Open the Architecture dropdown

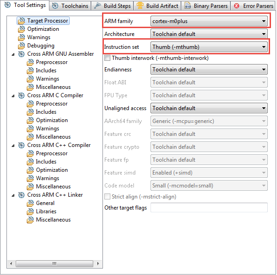[x=209, y=34]
